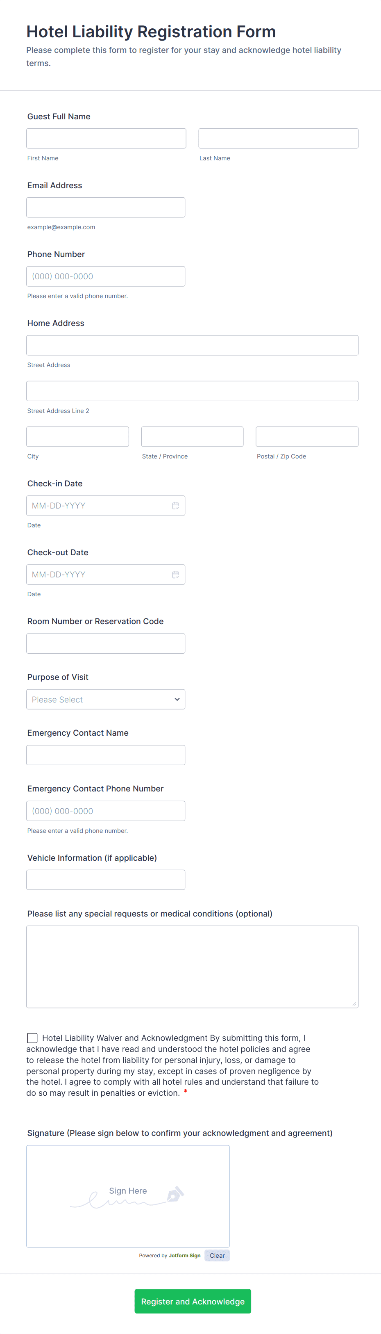This screenshot has width=381, height=1334.
Task: Open the Check-out Date calendar icon
Action: click(175, 574)
